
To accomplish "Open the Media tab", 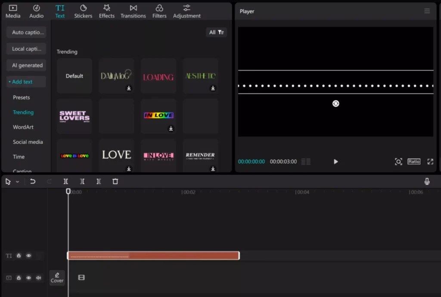I will coord(13,12).
